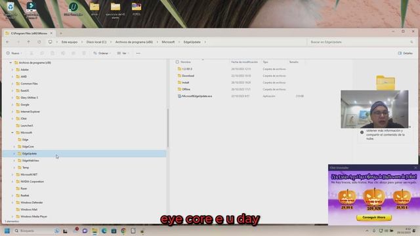Screen dimensions: 420x236
Task: Go up one folder level arrow
Action: (x=29, y=42)
